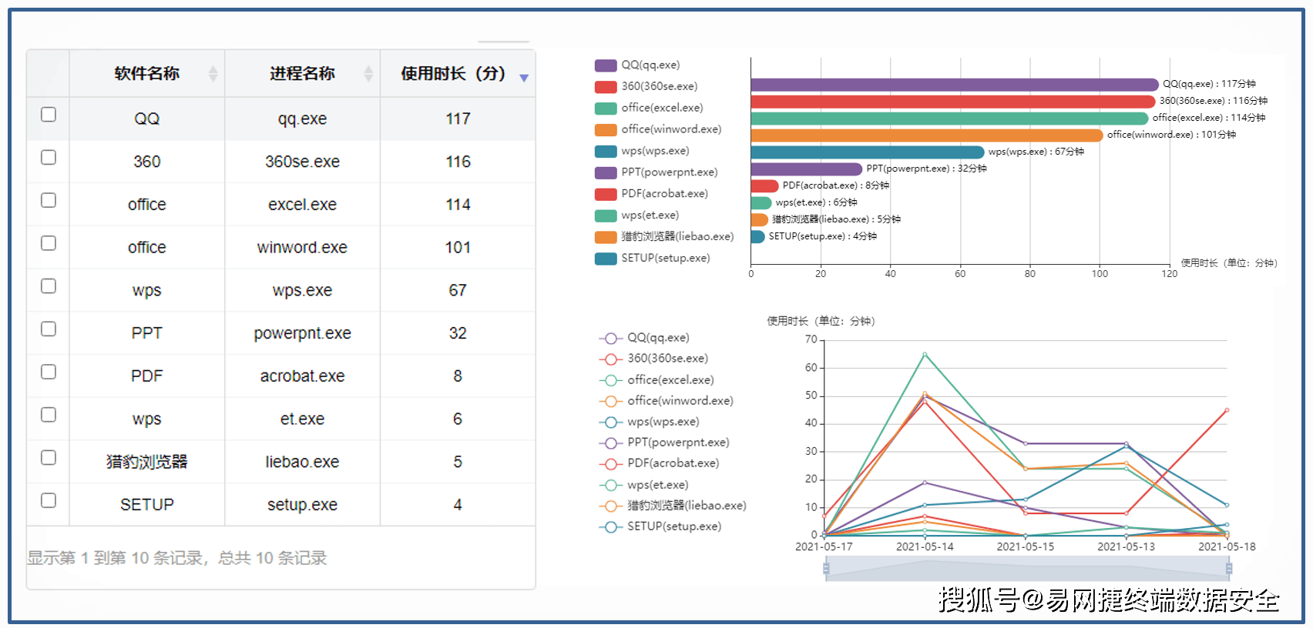The height and width of the screenshot is (628, 1313).
Task: Click the powerpnt.exe process cell
Action: [302, 333]
